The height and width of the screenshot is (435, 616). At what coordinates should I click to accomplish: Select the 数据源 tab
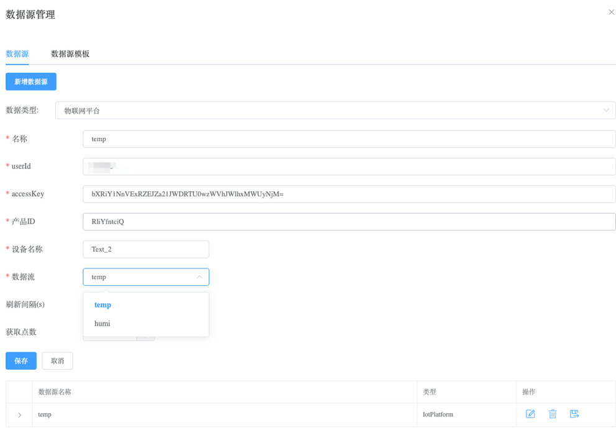(x=17, y=54)
